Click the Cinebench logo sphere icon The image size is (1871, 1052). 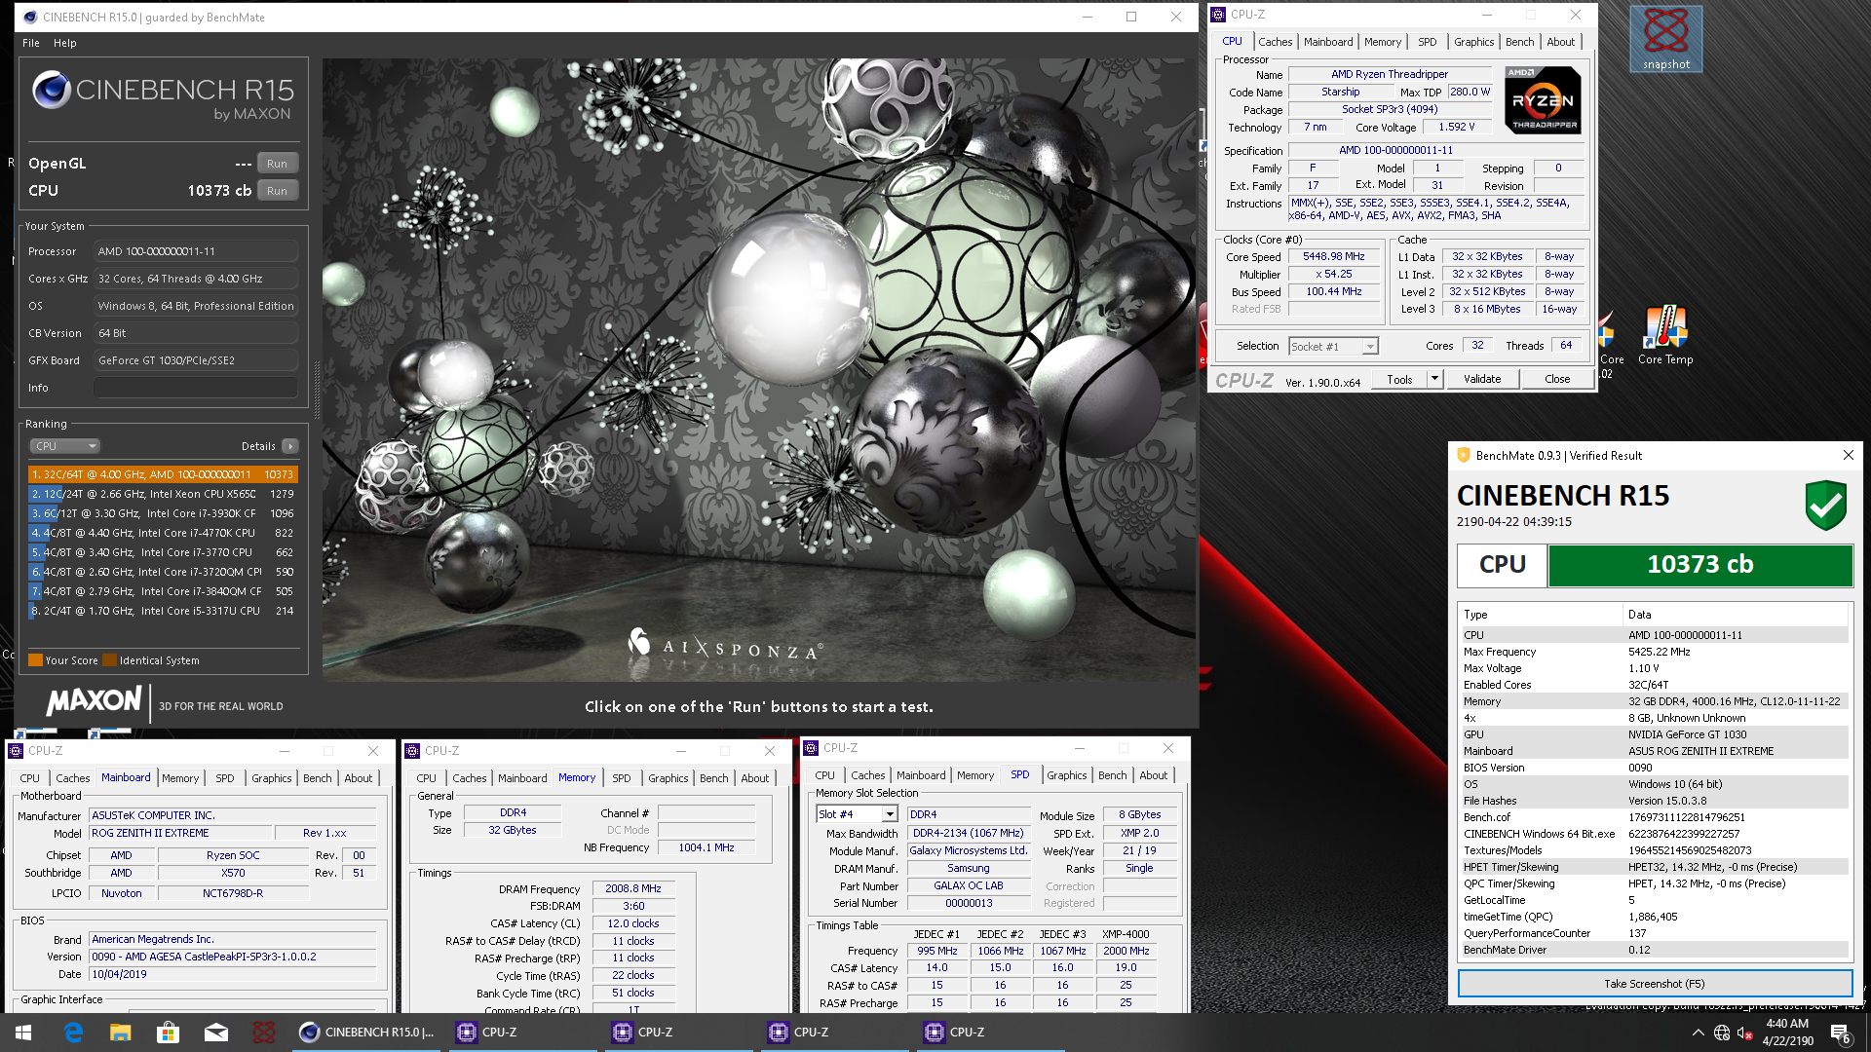coord(51,91)
